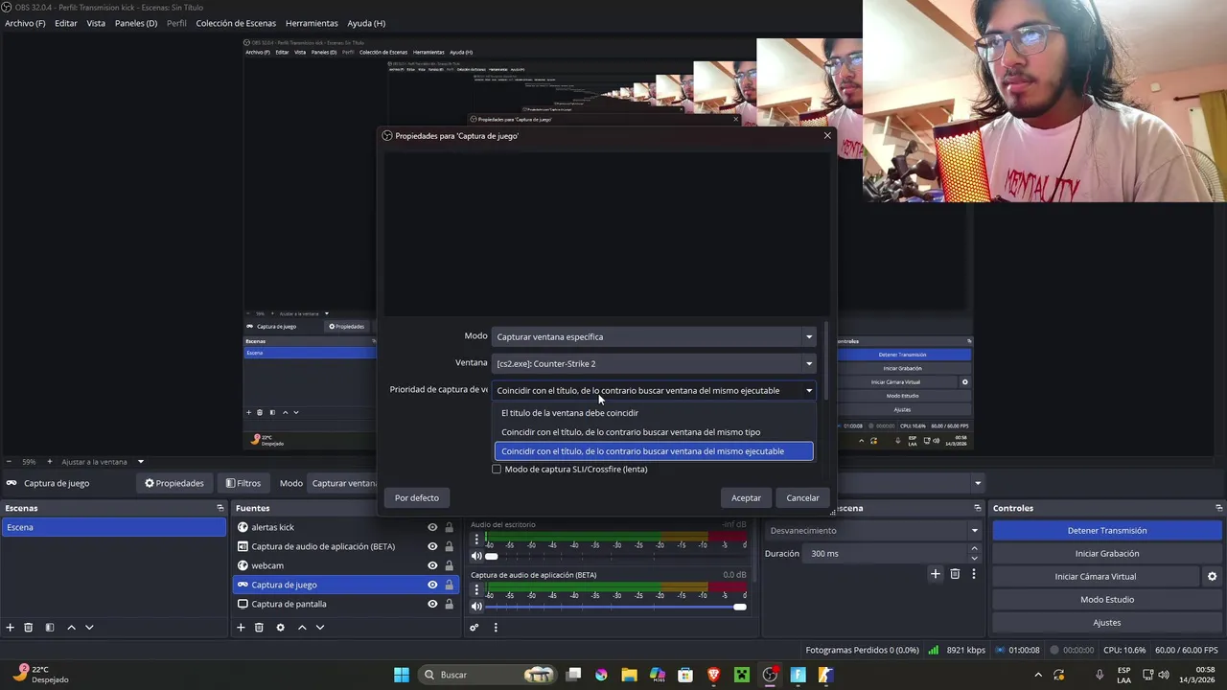This screenshot has width=1227, height=690.
Task: Remove selected source with trash icon
Action: [x=259, y=628]
